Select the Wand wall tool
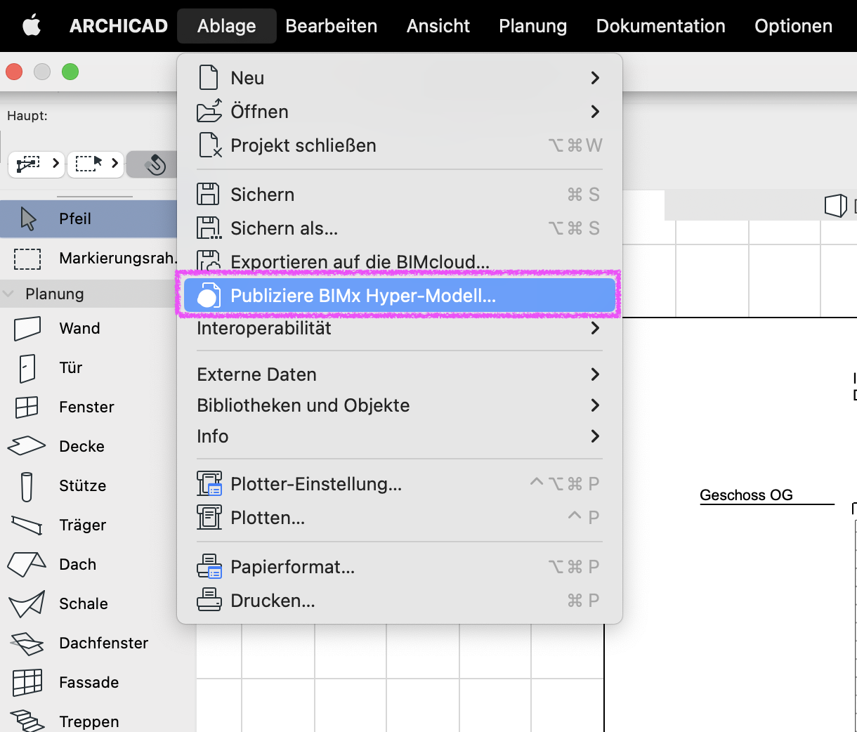This screenshot has width=857, height=732. click(89, 328)
